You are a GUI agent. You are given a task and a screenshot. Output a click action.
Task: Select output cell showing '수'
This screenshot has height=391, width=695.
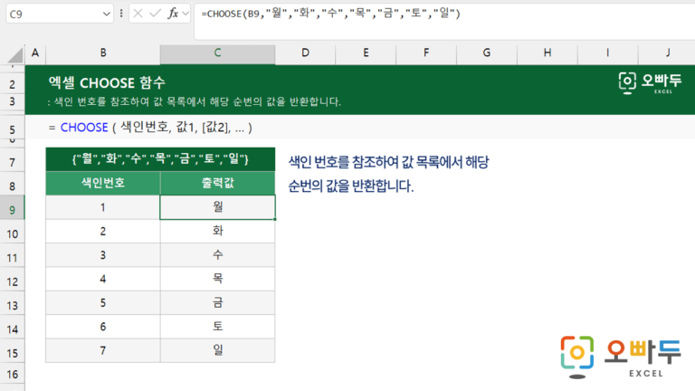click(x=217, y=255)
